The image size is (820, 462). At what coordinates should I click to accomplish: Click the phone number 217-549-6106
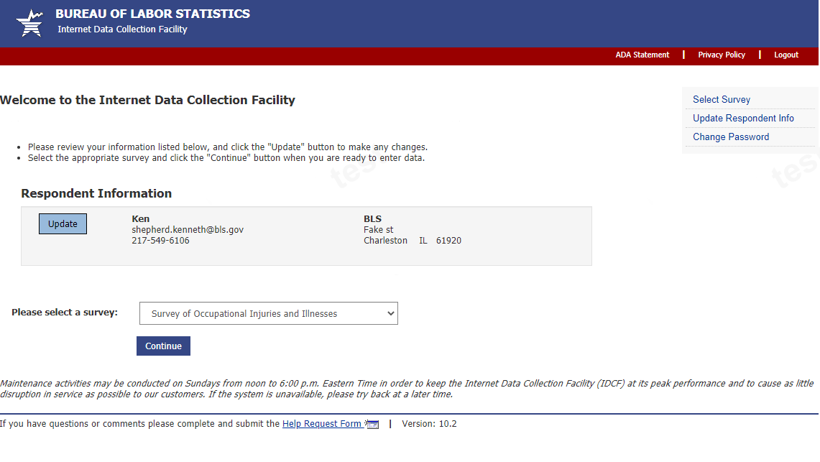coord(160,241)
